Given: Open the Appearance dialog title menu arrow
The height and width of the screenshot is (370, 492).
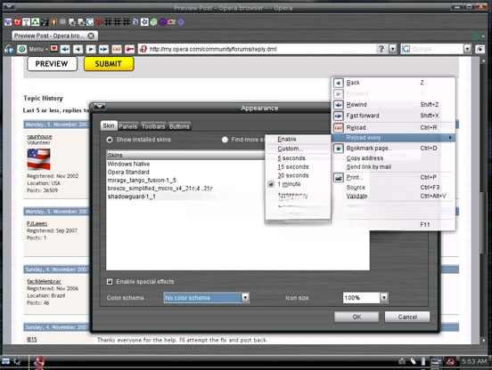Looking at the screenshot, I should pos(99,107).
